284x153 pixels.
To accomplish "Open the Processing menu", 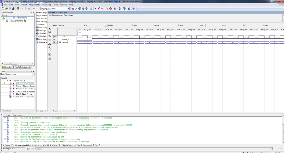I will pyautogui.click(x=46, y=5).
